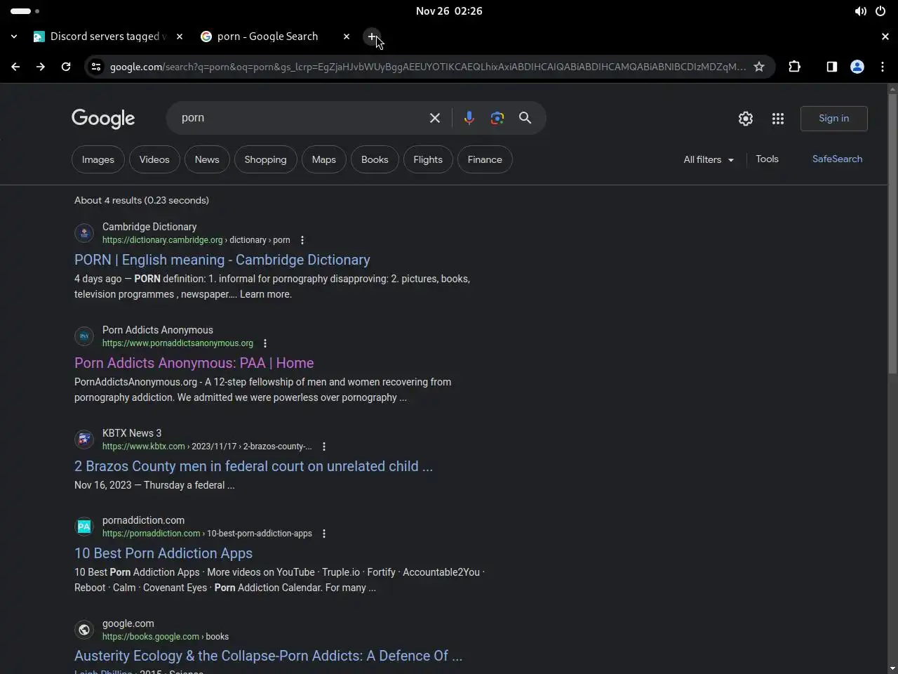The height and width of the screenshot is (674, 898).
Task: Start voice search with microphone icon
Action: point(469,118)
